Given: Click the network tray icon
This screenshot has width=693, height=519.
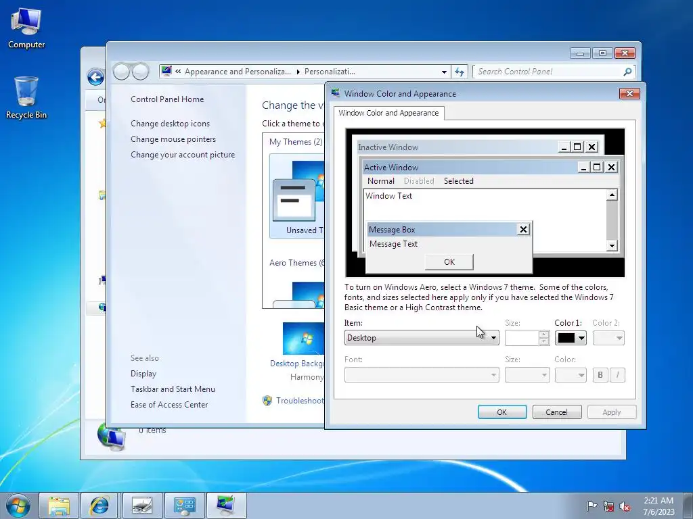Looking at the screenshot, I should 608,506.
